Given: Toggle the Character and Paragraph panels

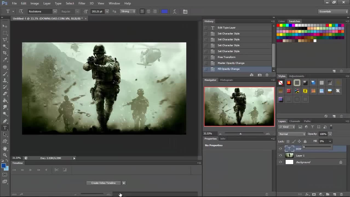Looking at the screenshot, I should (x=185, y=11).
